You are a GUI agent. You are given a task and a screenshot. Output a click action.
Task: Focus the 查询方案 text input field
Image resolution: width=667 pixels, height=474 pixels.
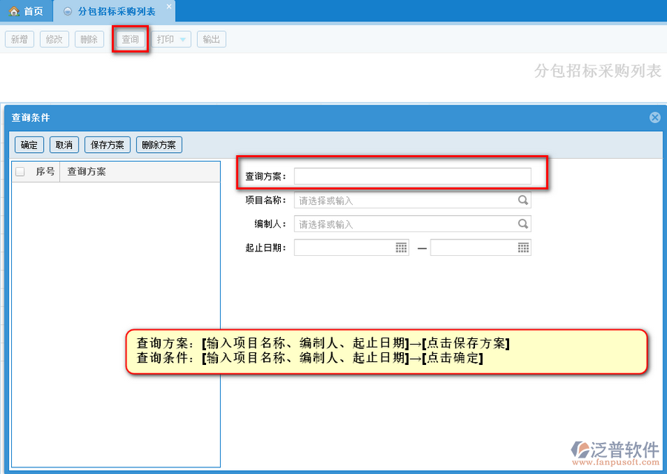pos(412,176)
